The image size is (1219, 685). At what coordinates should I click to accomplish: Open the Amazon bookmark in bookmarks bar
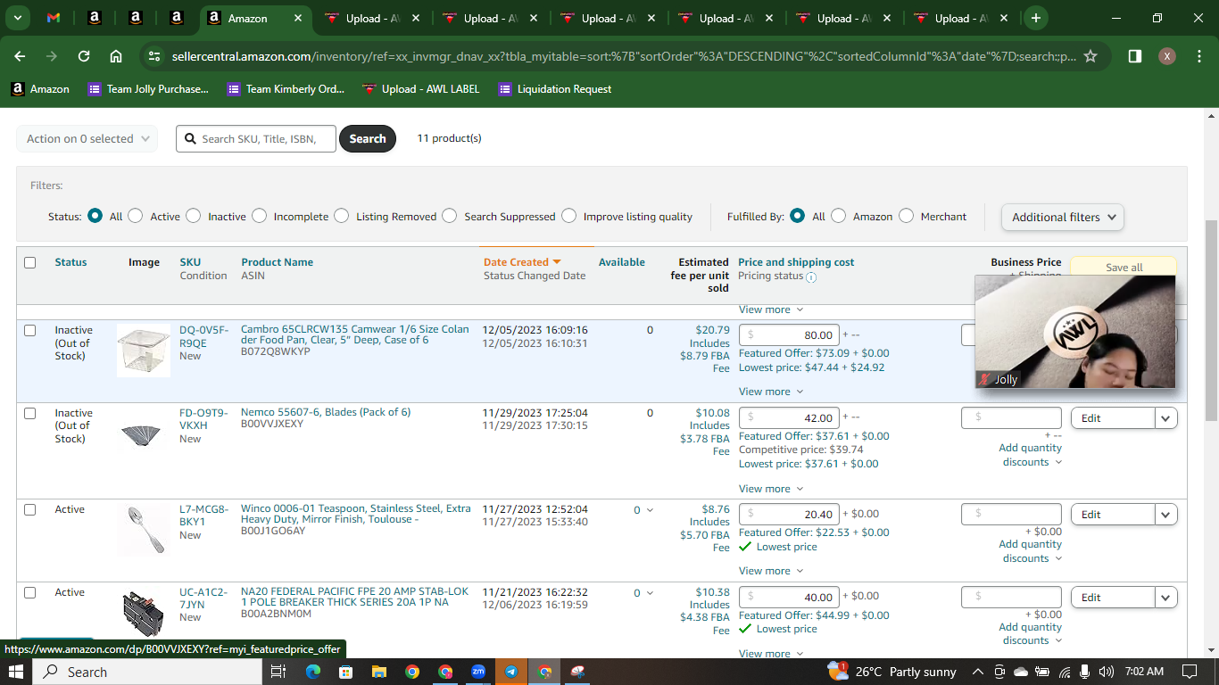pyautogui.click(x=40, y=89)
